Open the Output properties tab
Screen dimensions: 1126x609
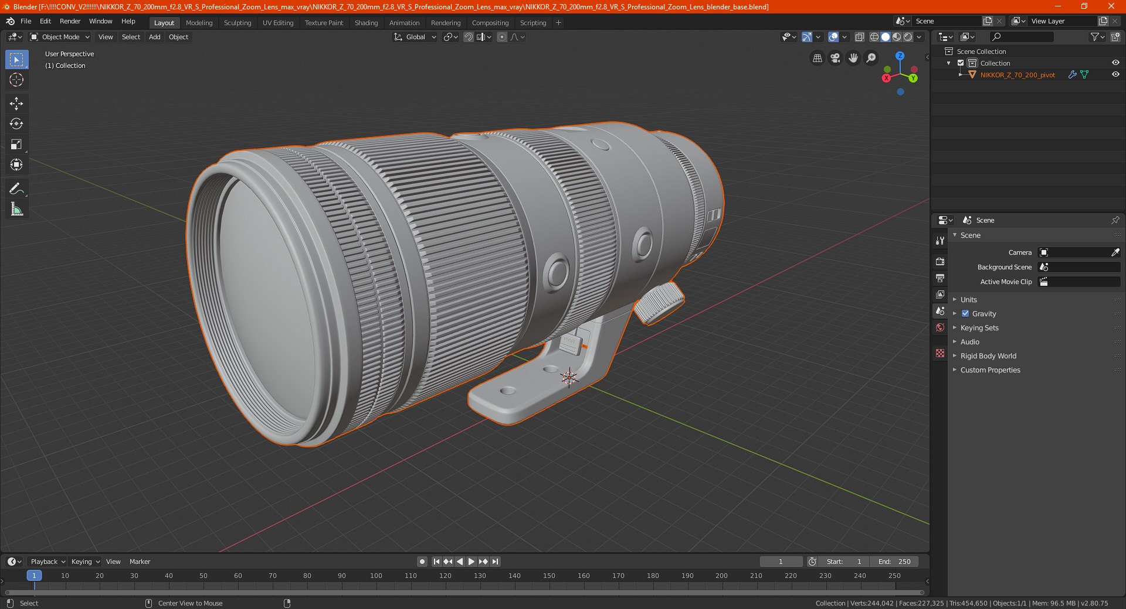coord(940,278)
